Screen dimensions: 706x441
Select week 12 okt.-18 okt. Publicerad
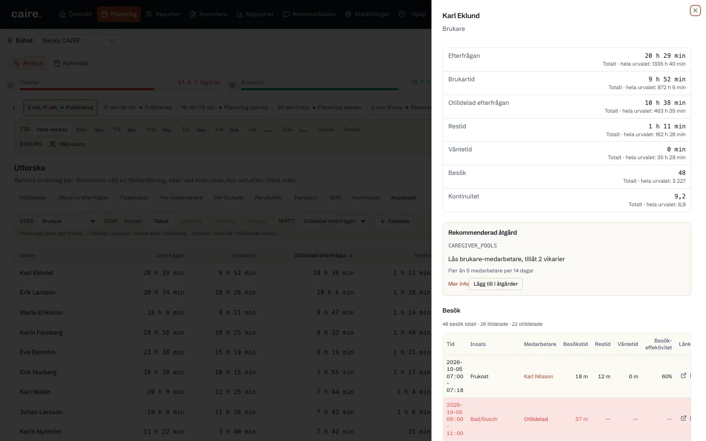(x=137, y=108)
